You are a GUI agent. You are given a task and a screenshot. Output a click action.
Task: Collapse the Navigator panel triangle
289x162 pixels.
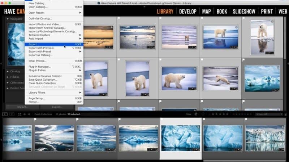point(8,19)
